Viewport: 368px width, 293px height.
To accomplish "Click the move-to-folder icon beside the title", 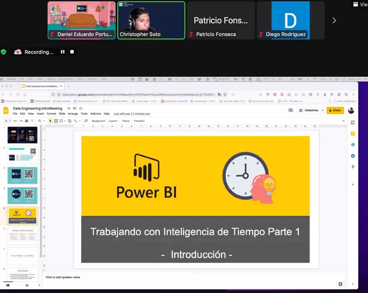I will point(75,108).
